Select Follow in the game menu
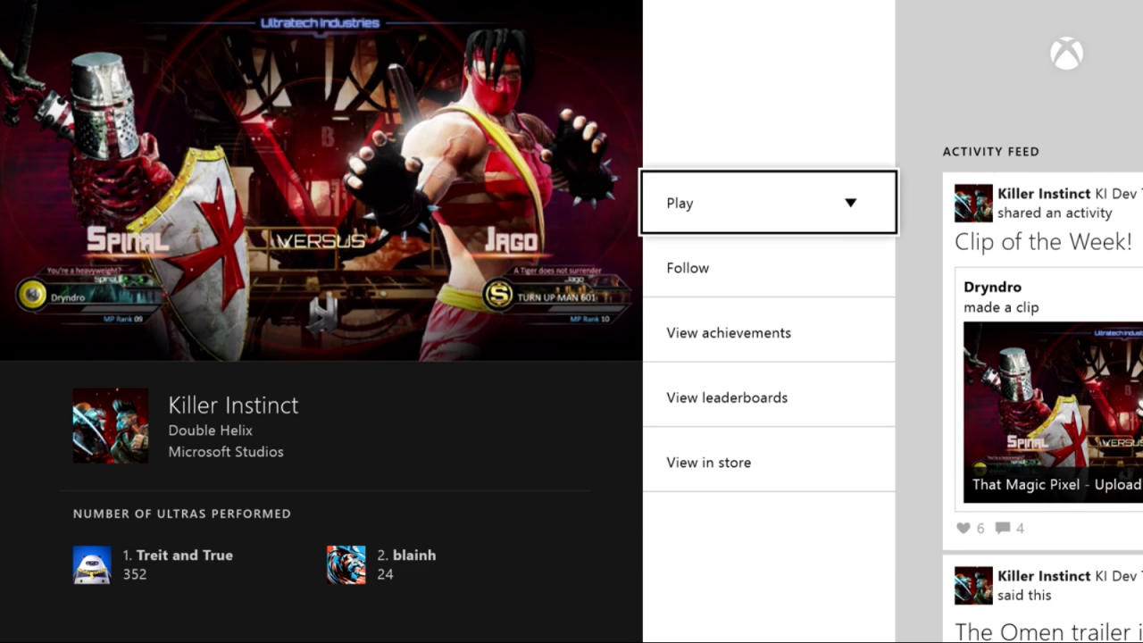This screenshot has width=1143, height=643. point(769,268)
